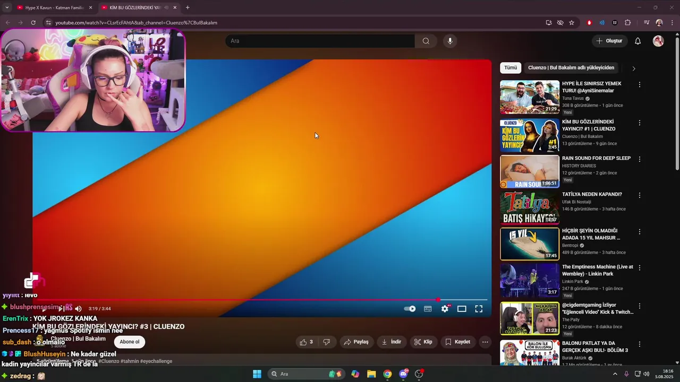This screenshot has width=680, height=382.
Task: Open options for Linkin Park video
Action: click(x=640, y=268)
